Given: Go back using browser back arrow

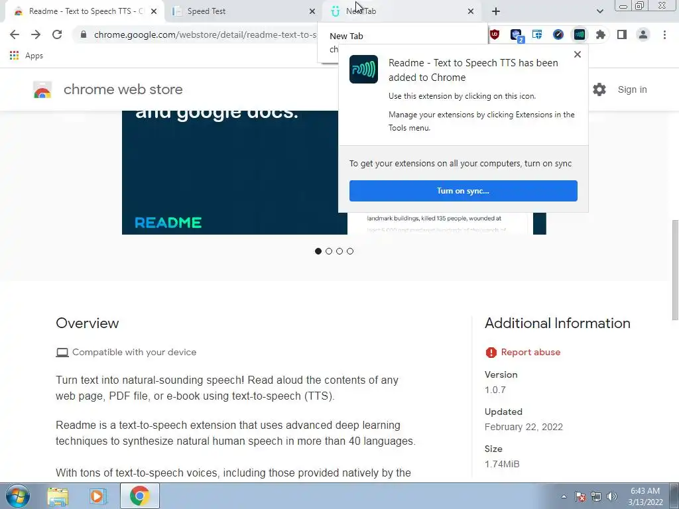Looking at the screenshot, I should coord(15,34).
